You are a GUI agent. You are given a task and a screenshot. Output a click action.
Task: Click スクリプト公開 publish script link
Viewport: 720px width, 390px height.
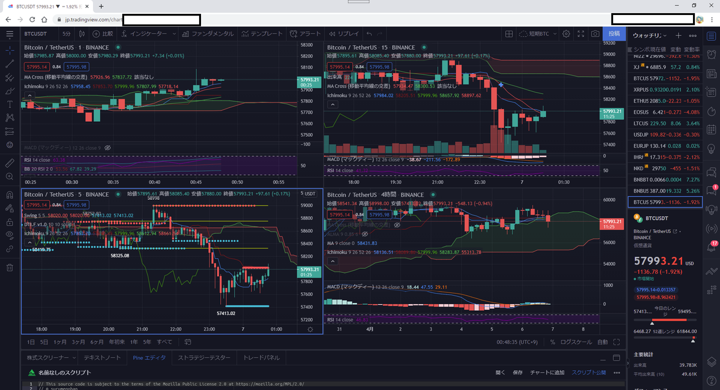[589, 373]
